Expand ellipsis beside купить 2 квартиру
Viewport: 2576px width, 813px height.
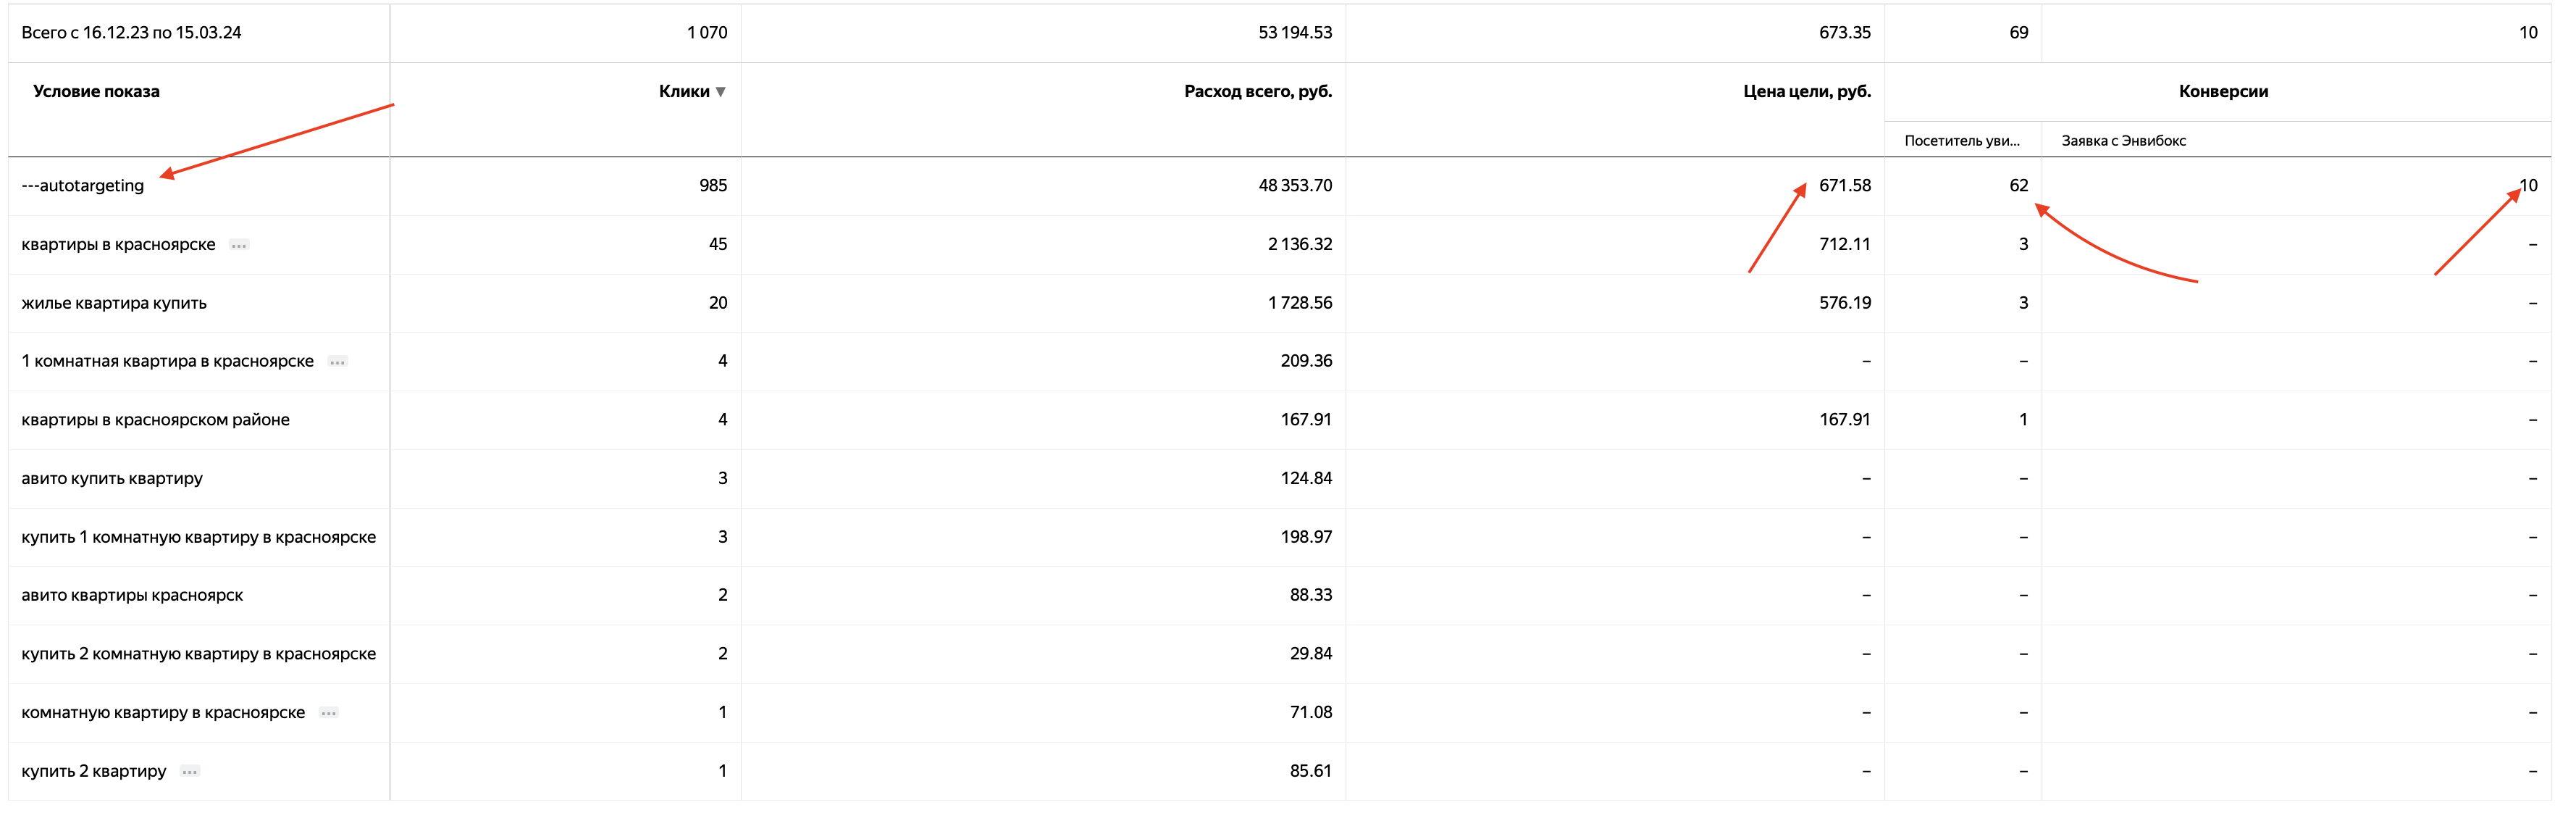[x=190, y=772]
